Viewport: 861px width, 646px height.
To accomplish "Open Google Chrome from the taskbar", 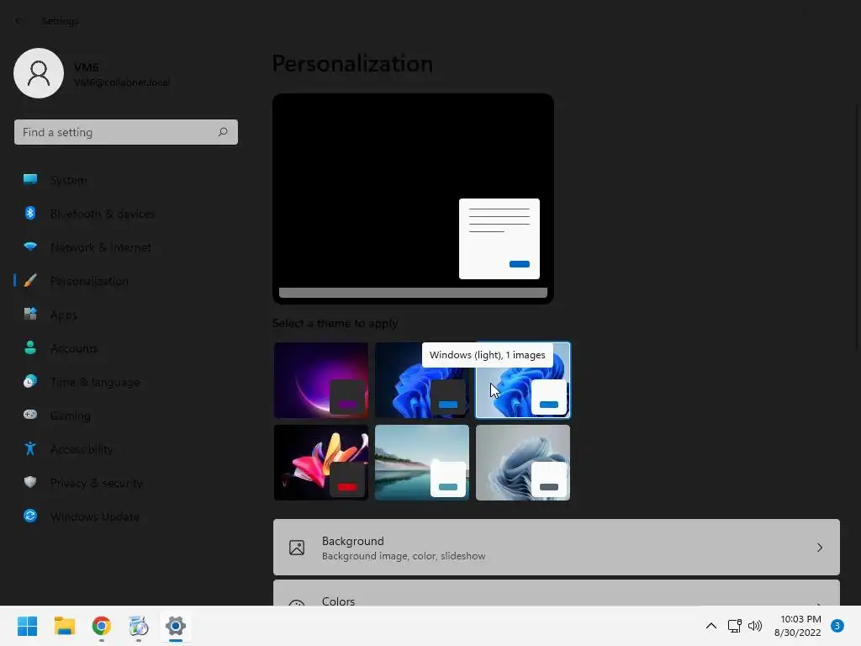I will click(x=102, y=626).
